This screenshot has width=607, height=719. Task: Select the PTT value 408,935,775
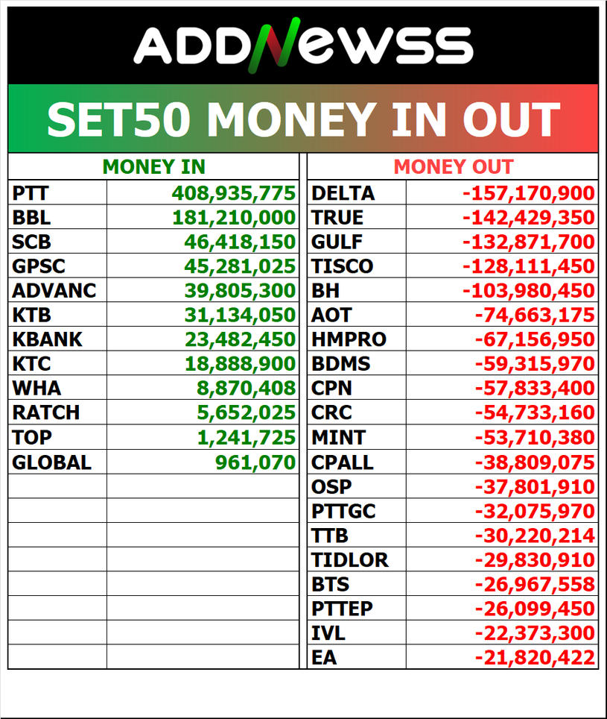point(234,194)
